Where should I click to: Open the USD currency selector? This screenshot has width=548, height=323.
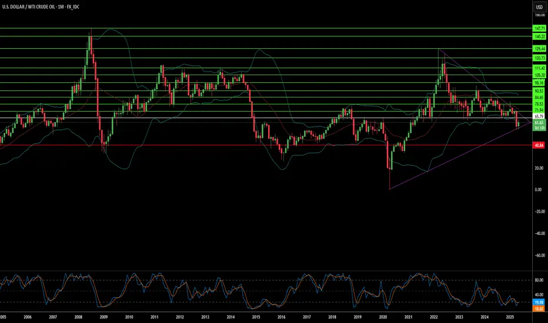click(x=539, y=7)
